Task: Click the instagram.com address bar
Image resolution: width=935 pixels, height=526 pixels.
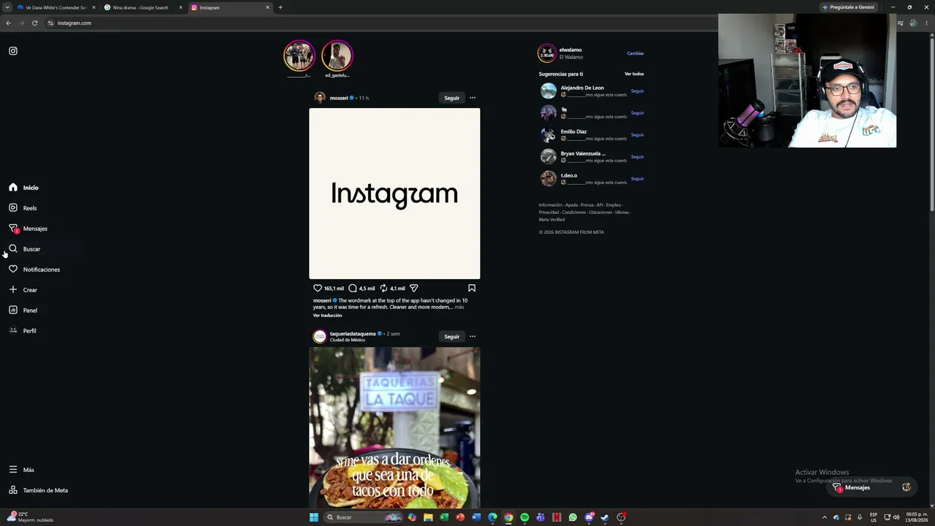Action: click(380, 23)
